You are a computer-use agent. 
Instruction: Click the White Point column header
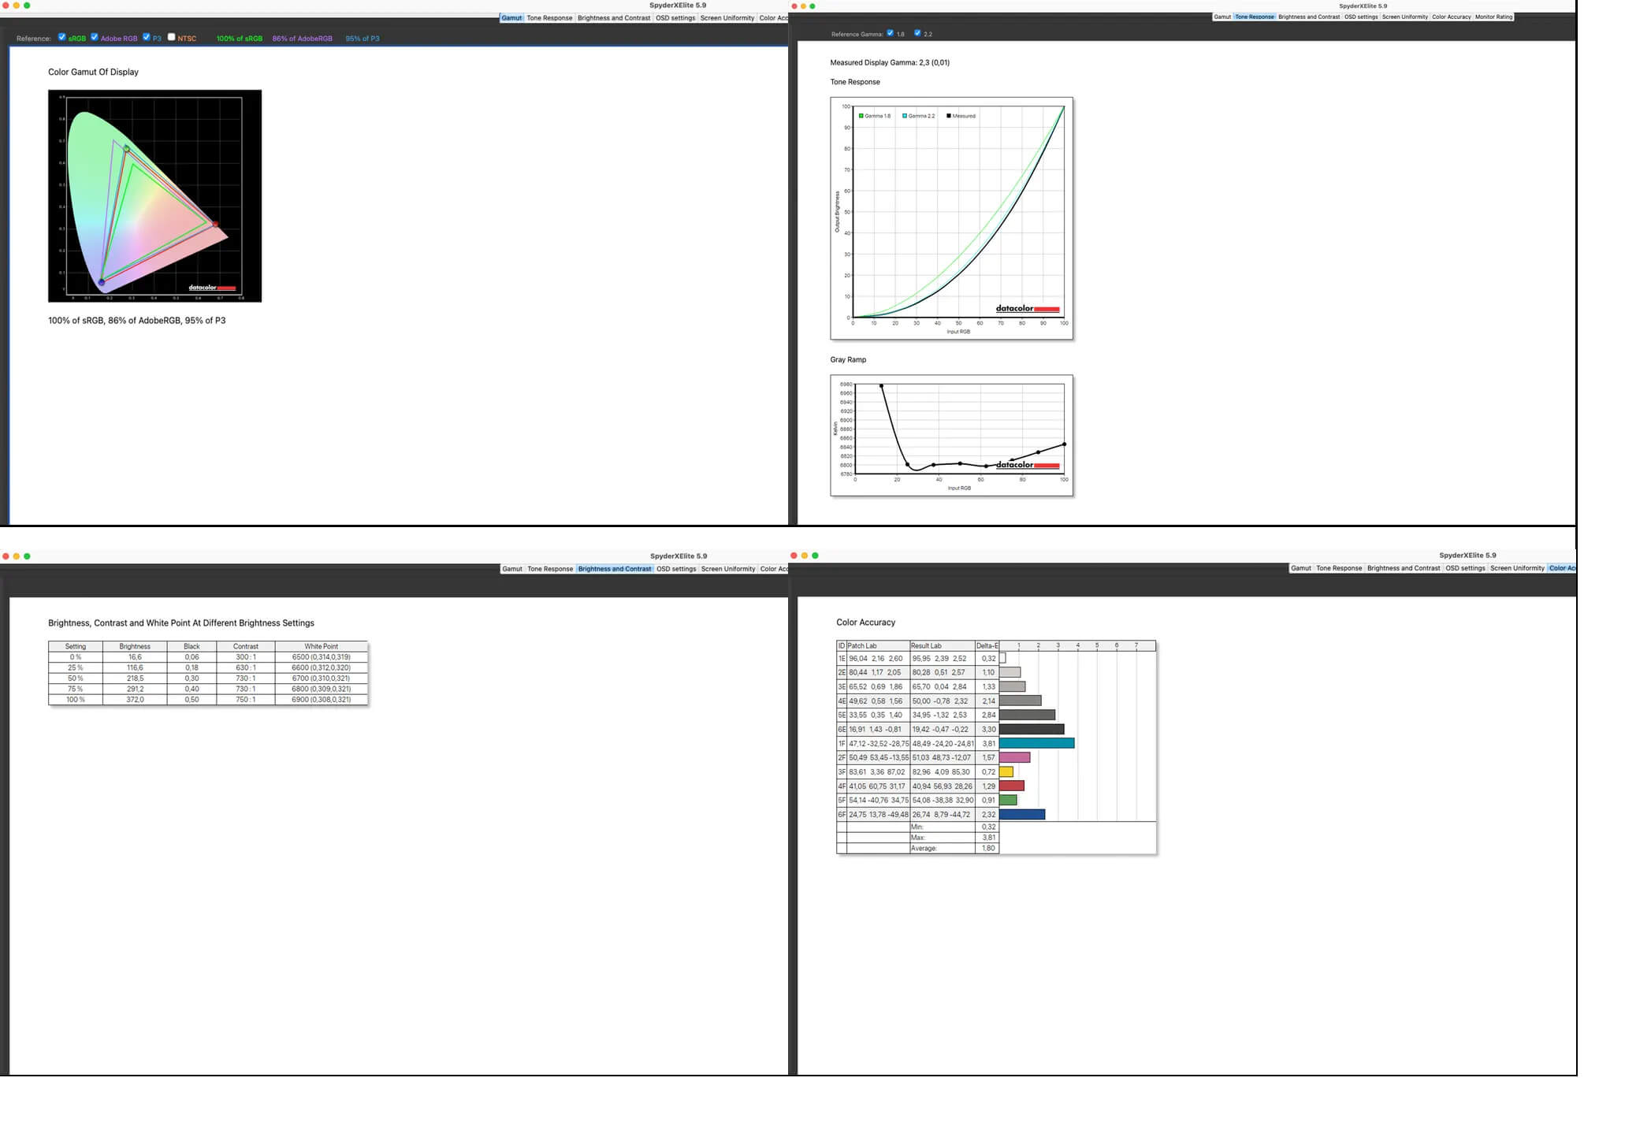pos(322,646)
